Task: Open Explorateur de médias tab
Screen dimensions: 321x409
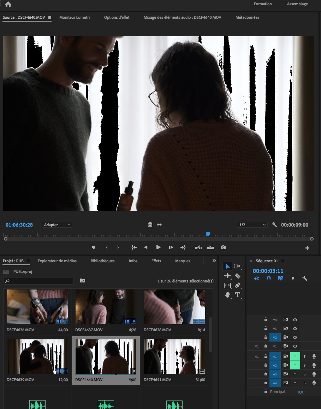Action: (57, 261)
